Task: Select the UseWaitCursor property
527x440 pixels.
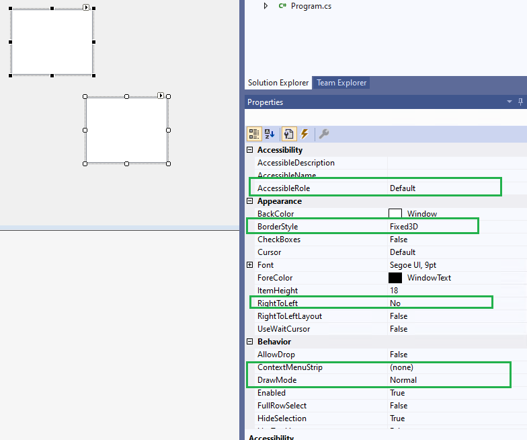Action: (x=284, y=329)
